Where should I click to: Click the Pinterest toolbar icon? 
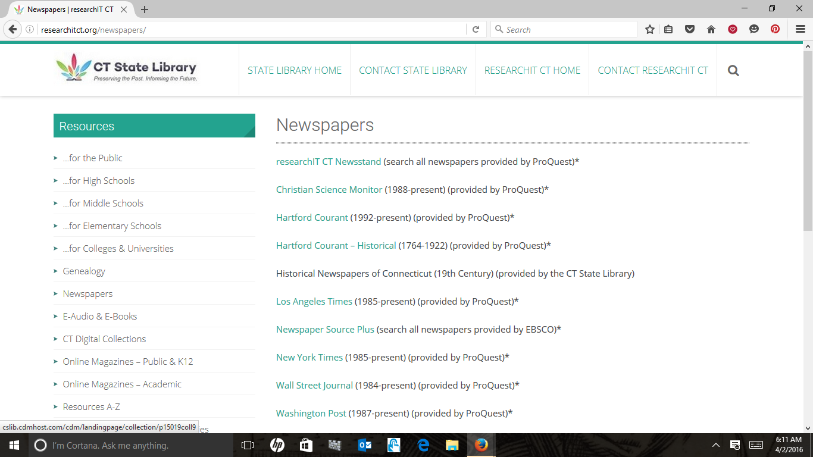pos(775,29)
